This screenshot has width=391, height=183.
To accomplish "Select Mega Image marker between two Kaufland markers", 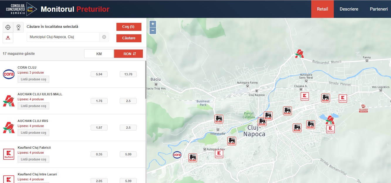I will click(326, 98).
